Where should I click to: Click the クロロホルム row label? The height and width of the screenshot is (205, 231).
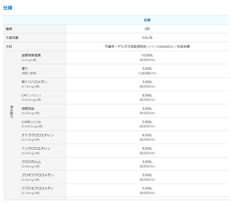coord(31,161)
